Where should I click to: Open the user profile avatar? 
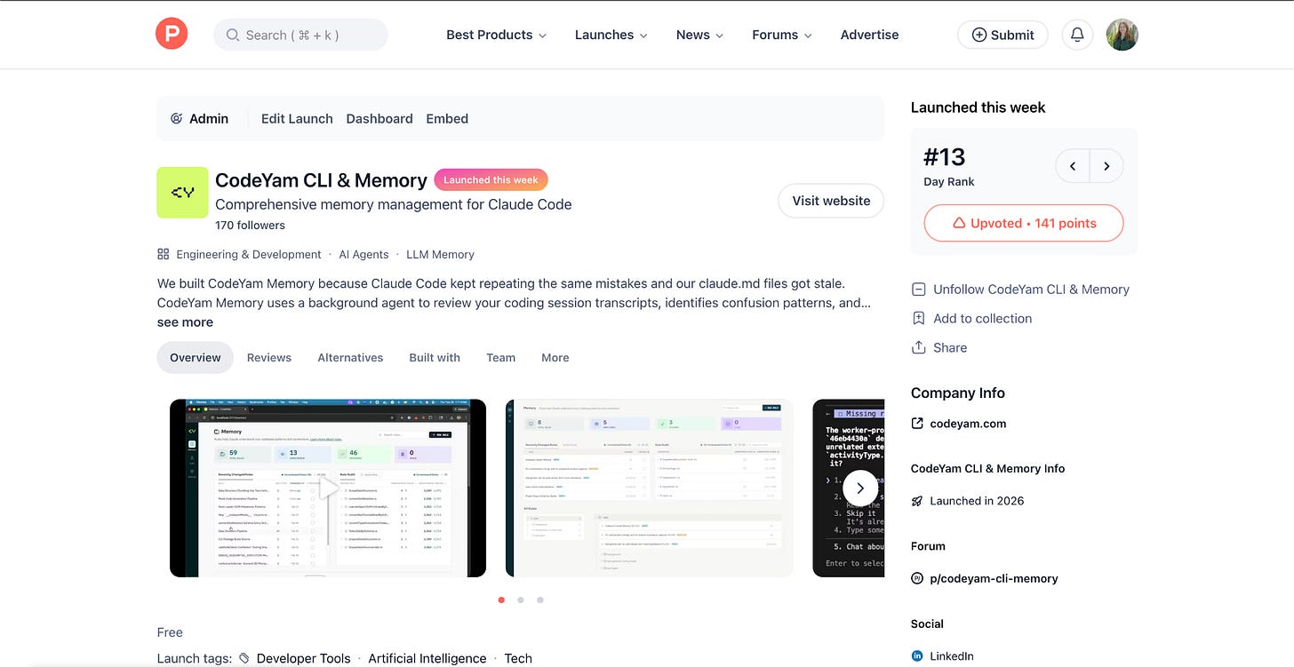(1122, 35)
